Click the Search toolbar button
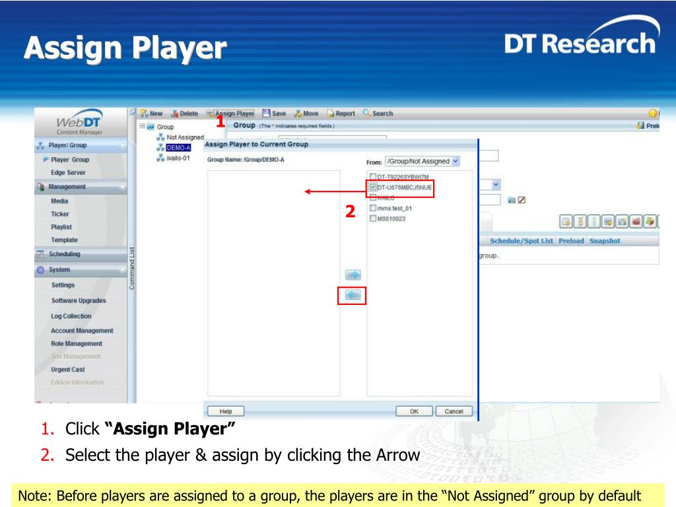The image size is (676, 507). pyautogui.click(x=378, y=114)
